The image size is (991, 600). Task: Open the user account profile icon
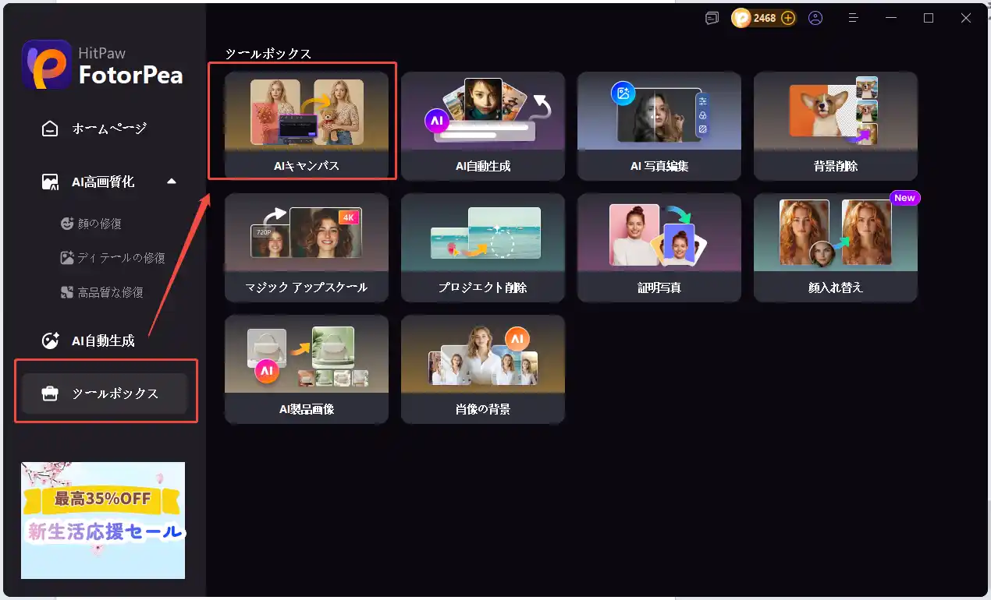(x=815, y=16)
